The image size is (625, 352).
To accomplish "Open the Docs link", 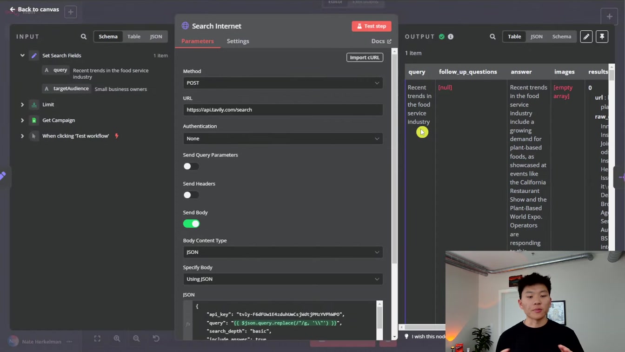I will click(381, 41).
